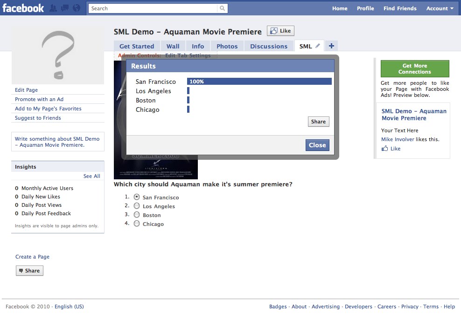
Task: Click the plus icon to add tab
Action: tap(331, 46)
